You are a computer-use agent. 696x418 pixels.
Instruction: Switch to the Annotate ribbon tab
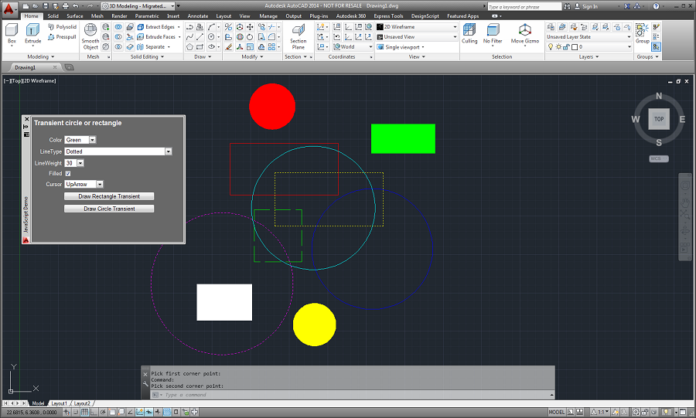click(197, 16)
